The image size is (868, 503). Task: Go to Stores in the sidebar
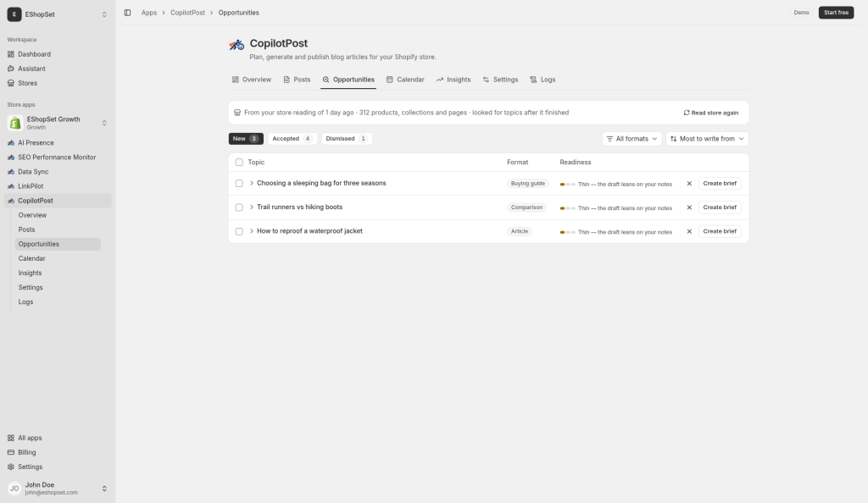58,83
